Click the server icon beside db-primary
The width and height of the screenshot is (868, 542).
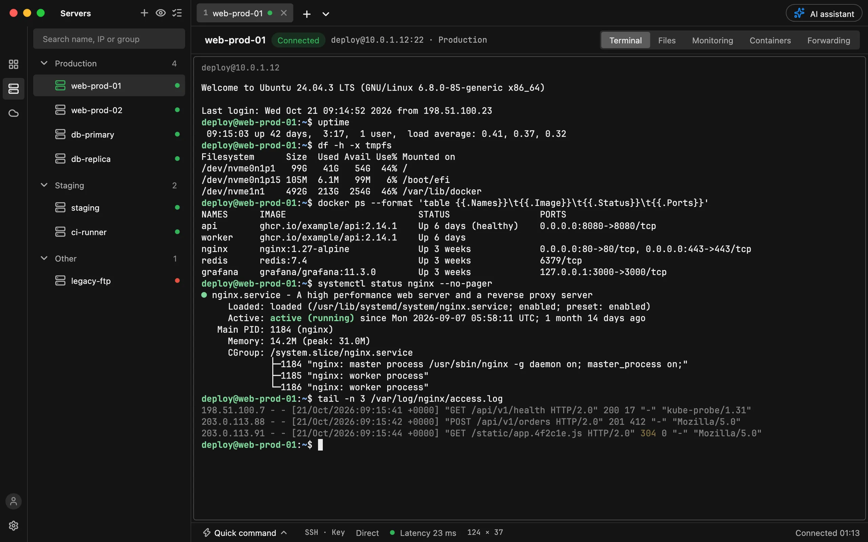coord(60,134)
